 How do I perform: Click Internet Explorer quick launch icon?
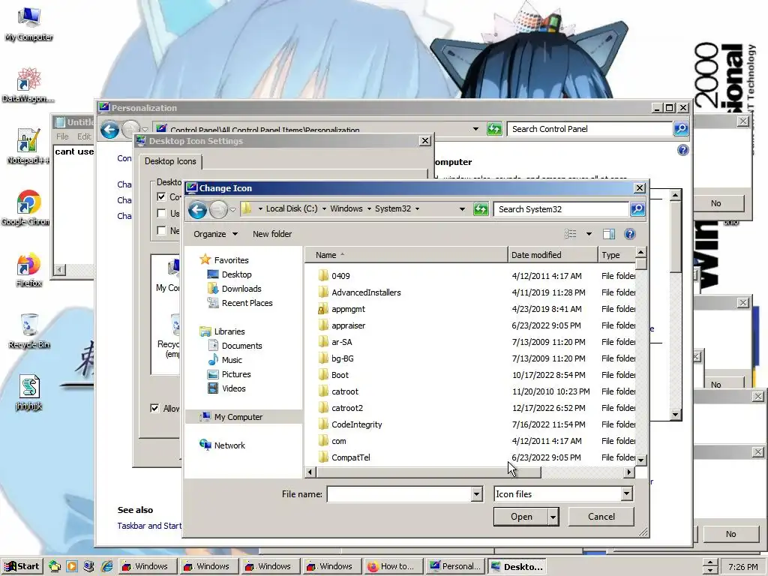(x=106, y=566)
